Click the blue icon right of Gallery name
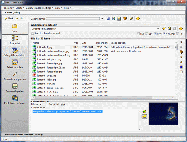187x142 pixels. coord(108,19)
